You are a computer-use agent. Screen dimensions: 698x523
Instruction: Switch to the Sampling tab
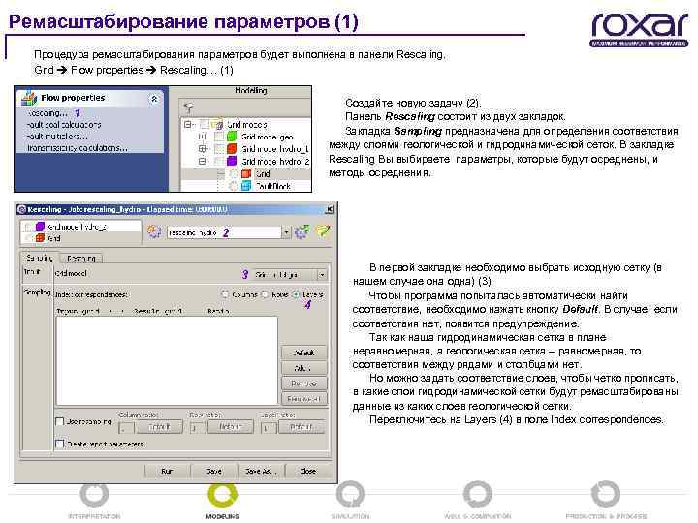pos(39,258)
